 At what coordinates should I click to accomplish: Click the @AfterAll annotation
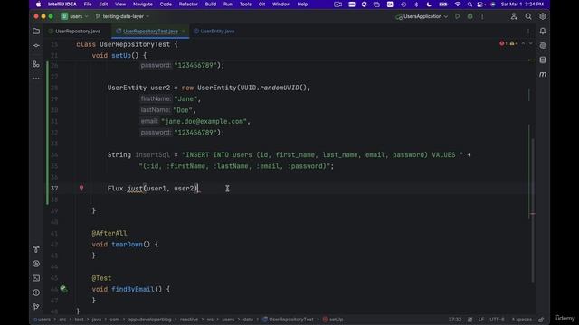109,233
